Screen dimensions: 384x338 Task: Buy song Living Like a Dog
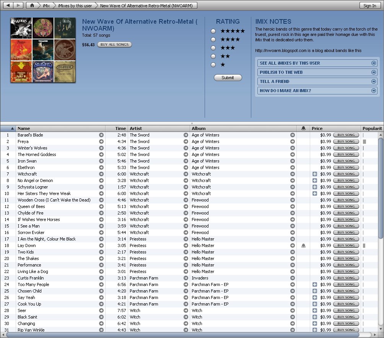pos(346,271)
